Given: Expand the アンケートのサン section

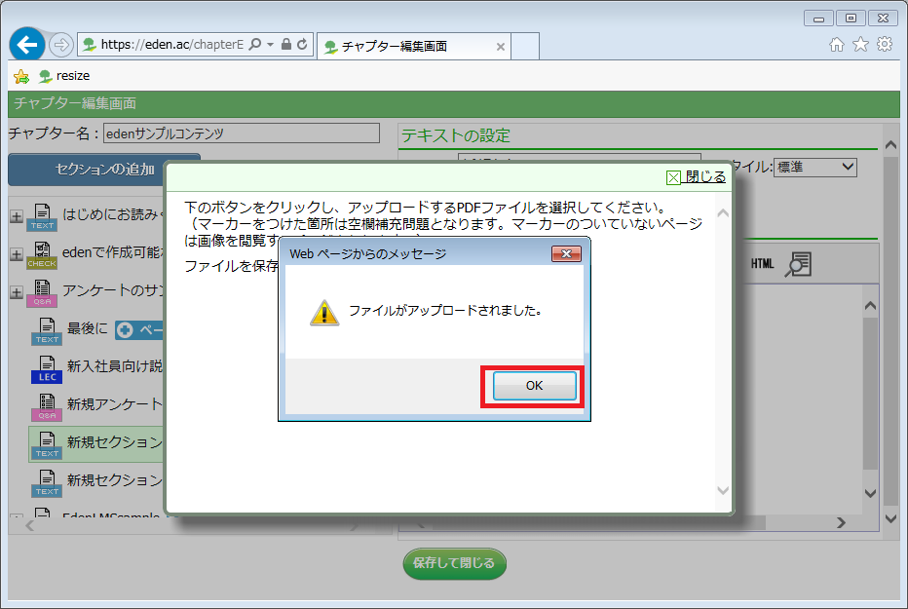Looking at the screenshot, I should coord(17,293).
